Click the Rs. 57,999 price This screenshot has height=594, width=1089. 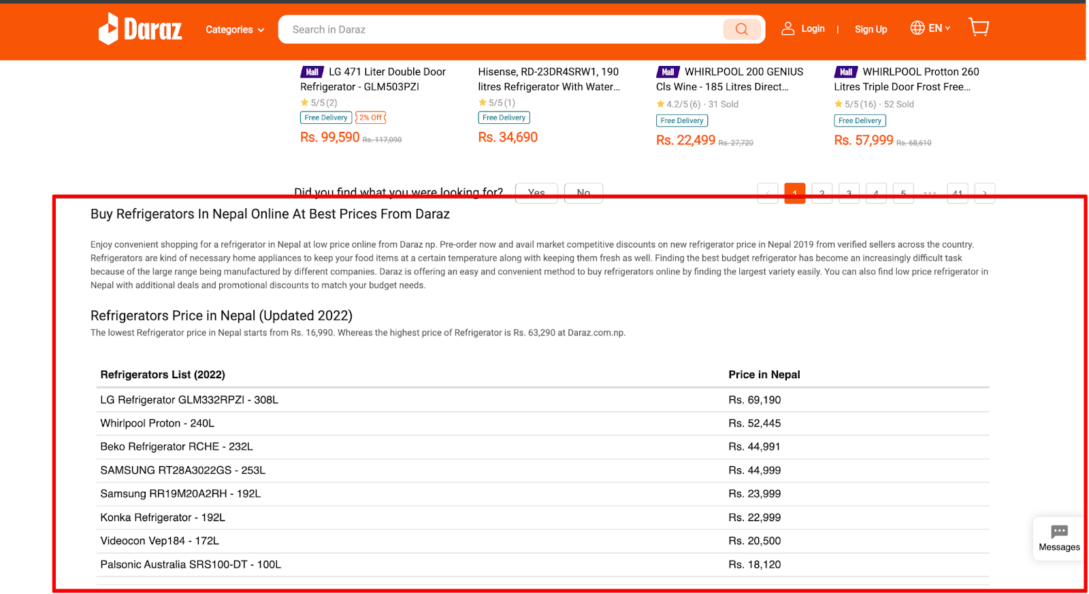(x=864, y=140)
